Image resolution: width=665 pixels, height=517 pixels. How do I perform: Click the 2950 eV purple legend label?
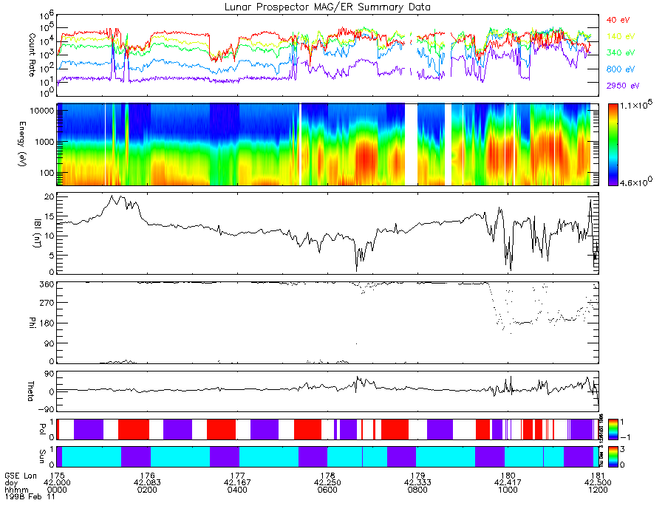pos(623,86)
